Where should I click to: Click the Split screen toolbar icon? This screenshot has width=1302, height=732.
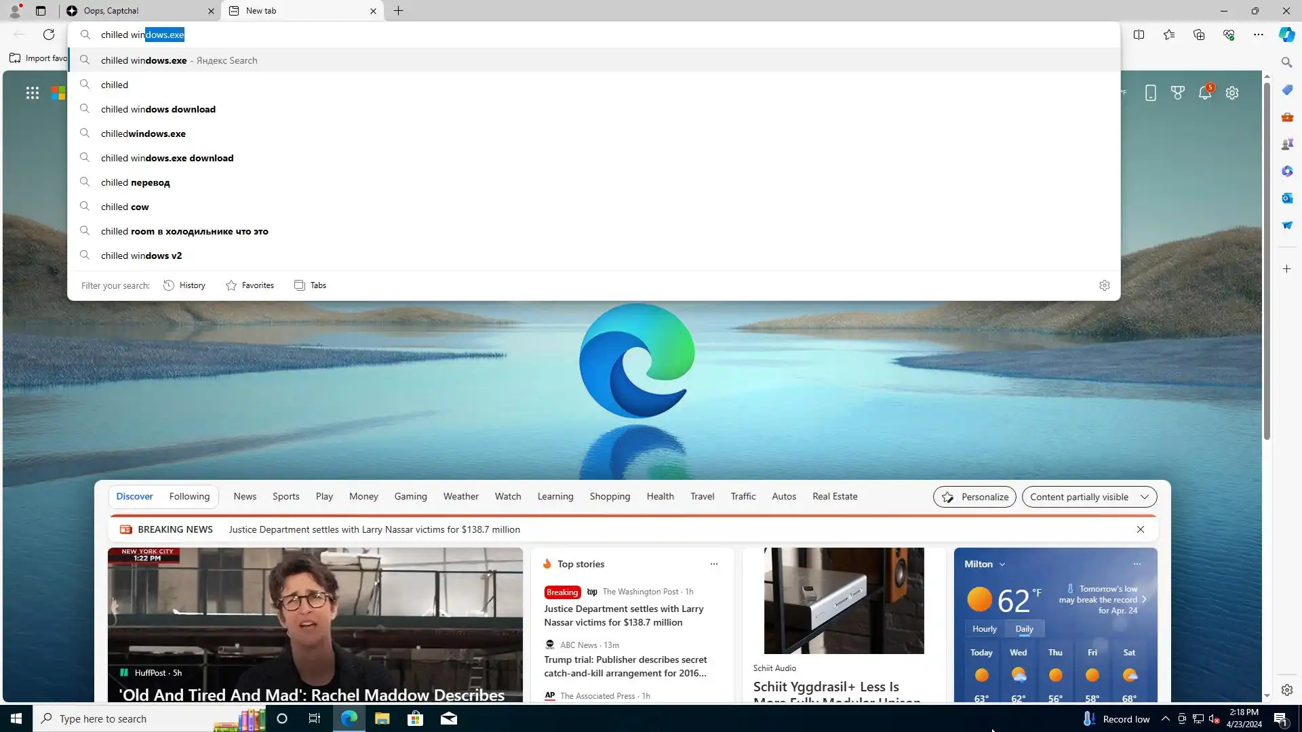click(x=1139, y=35)
